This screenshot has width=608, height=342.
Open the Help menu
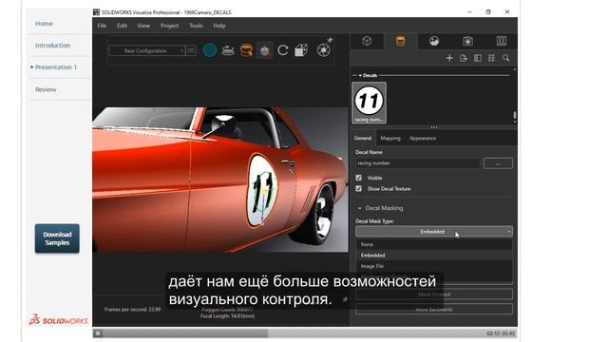(219, 26)
